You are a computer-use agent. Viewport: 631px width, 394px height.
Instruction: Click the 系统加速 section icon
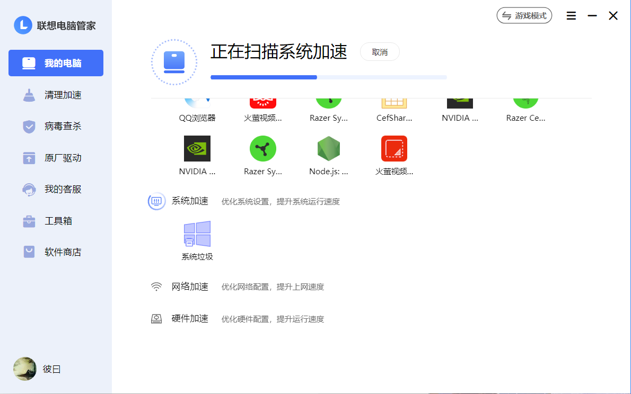click(156, 201)
